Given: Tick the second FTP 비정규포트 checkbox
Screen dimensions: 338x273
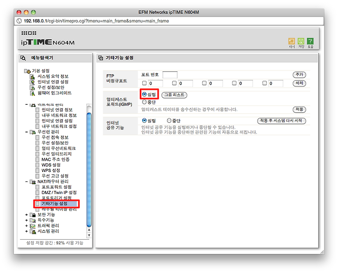Looking at the screenshot, I should pos(174,83).
